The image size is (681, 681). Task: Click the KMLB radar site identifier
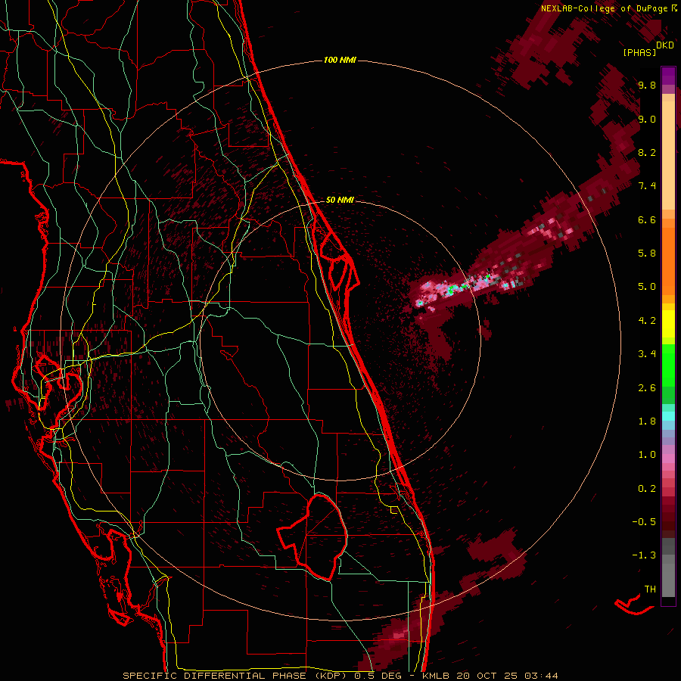point(436,676)
